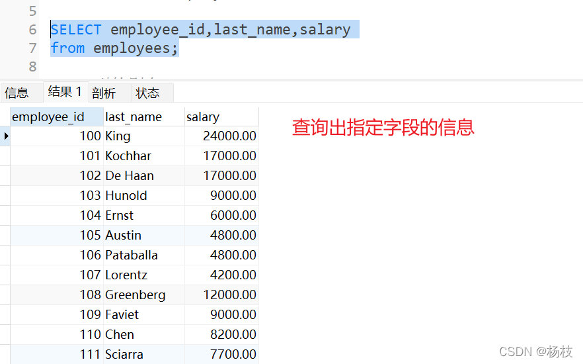Image resolution: width=583 pixels, height=364 pixels.
Task: Open the 状态 tab
Action: point(152,93)
